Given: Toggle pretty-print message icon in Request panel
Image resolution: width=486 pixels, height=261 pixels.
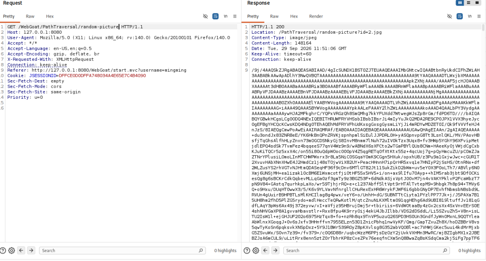Looking at the screenshot, I should pyautogui.click(x=215, y=17).
